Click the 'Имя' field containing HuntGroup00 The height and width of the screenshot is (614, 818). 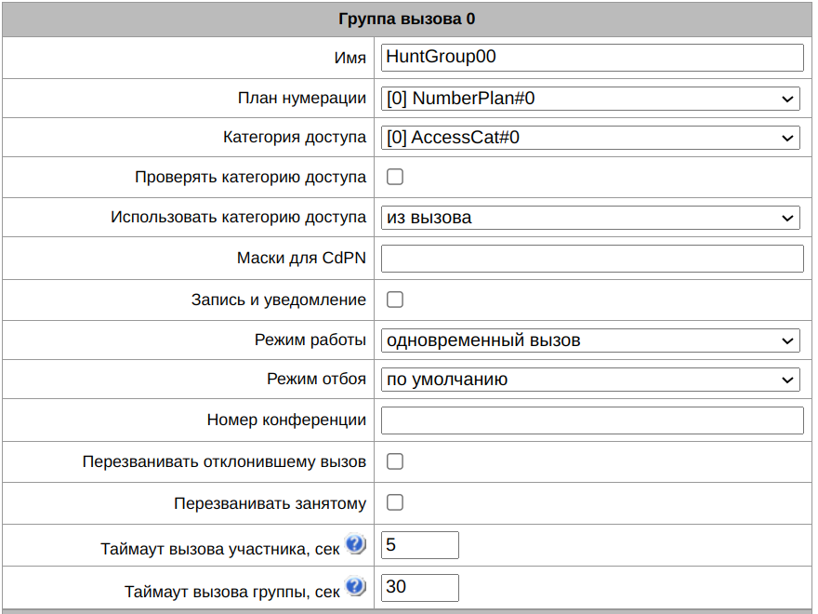[x=592, y=57]
